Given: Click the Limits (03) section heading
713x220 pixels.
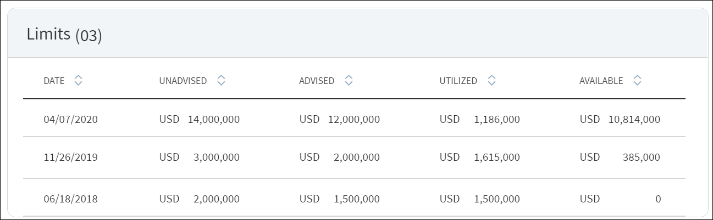Looking at the screenshot, I should [x=64, y=35].
